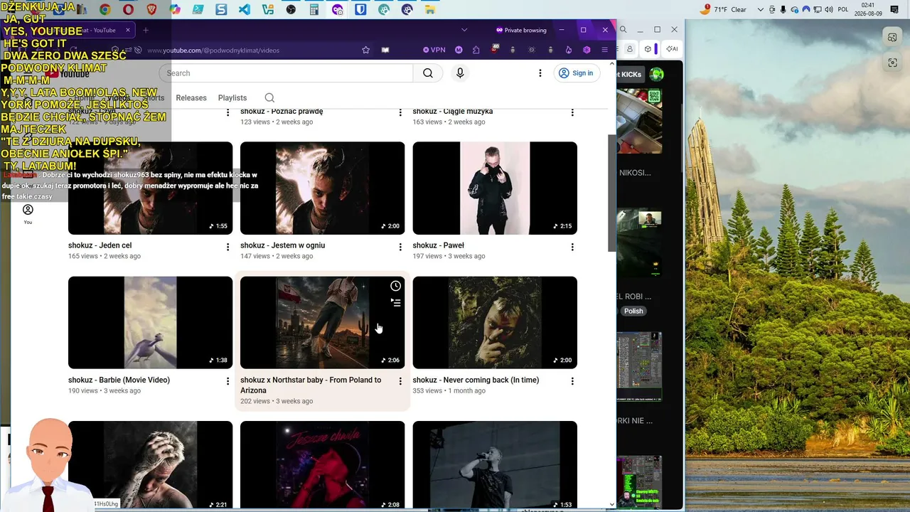Image resolution: width=910 pixels, height=512 pixels.
Task: Open video title shokuz - Ciągle muzyka
Action: click(x=453, y=111)
